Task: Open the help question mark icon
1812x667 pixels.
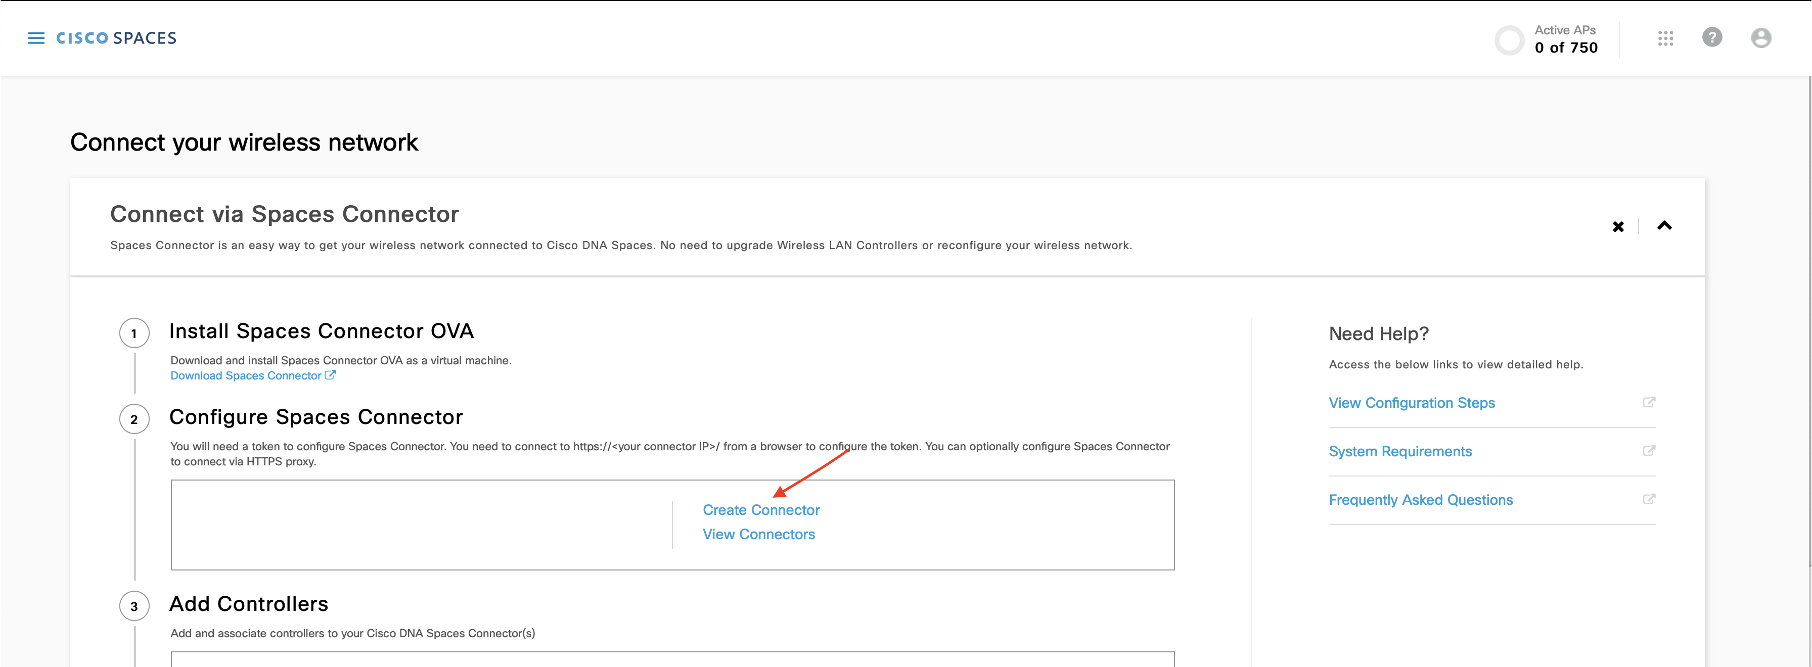Action: point(1712,37)
